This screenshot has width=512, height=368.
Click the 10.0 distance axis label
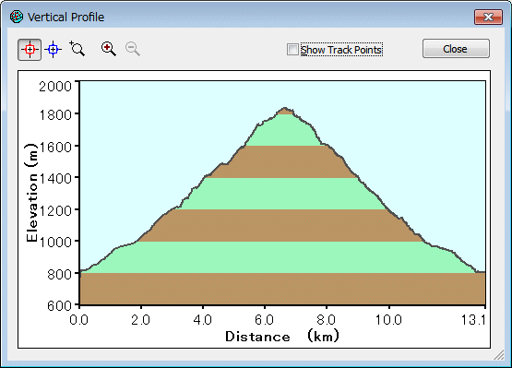pos(387,320)
